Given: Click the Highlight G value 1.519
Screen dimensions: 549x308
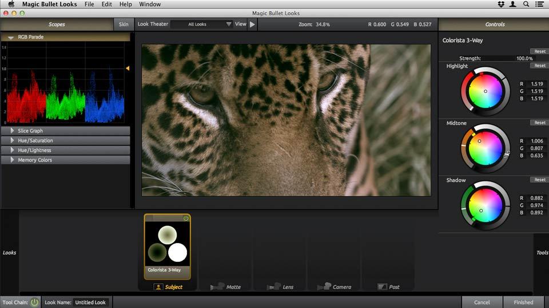Looking at the screenshot, I should [x=537, y=91].
